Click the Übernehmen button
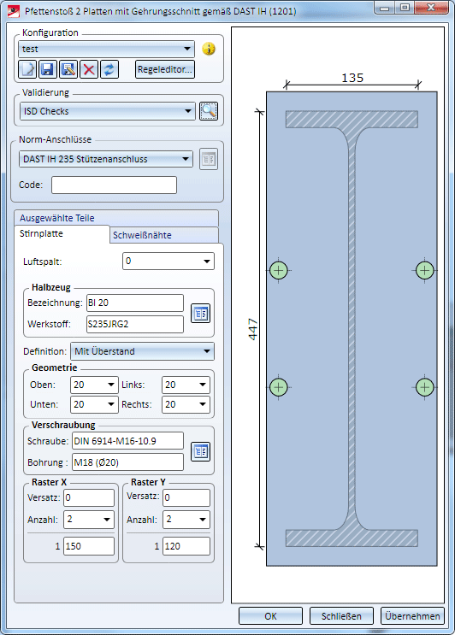Viewport: 455px width, 635px height. (x=412, y=616)
